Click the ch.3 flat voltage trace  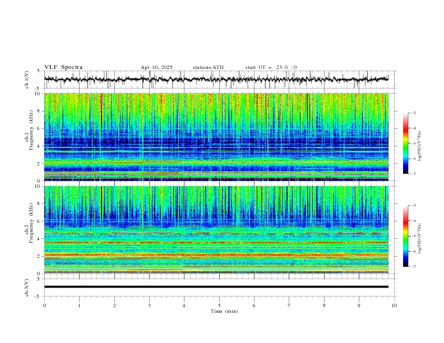(216, 287)
